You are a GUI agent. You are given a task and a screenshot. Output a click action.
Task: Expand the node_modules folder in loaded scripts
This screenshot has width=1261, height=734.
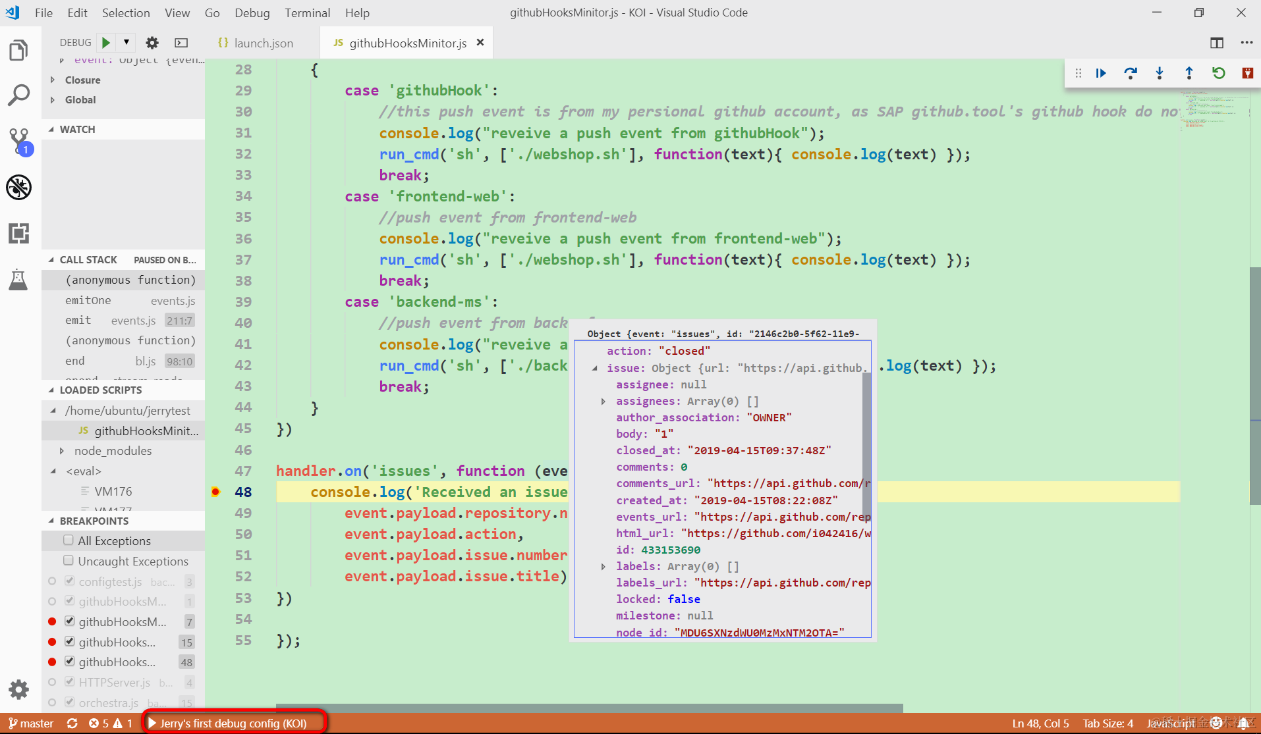click(62, 451)
